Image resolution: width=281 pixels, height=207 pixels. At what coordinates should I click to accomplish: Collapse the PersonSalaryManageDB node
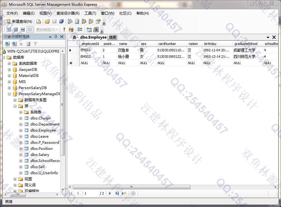click(x=9, y=94)
